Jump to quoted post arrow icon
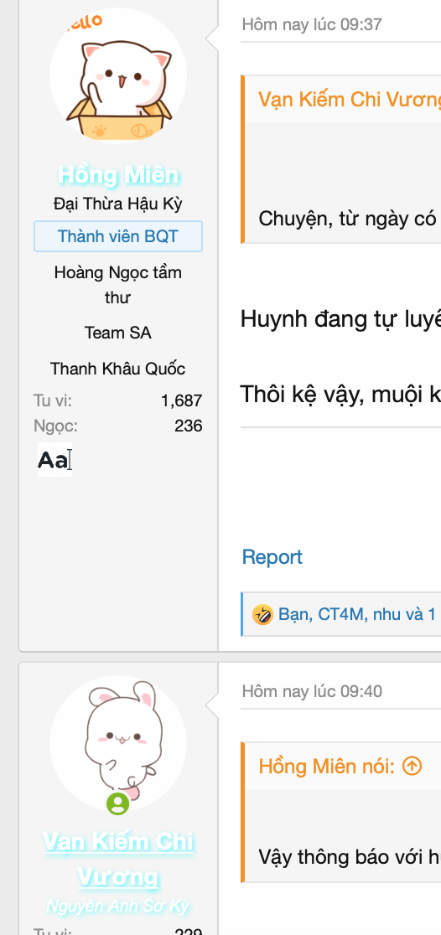The height and width of the screenshot is (935, 441). tap(412, 767)
